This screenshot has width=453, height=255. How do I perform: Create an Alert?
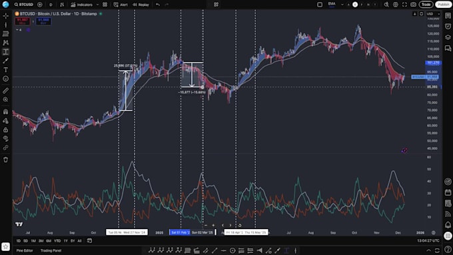[121, 5]
